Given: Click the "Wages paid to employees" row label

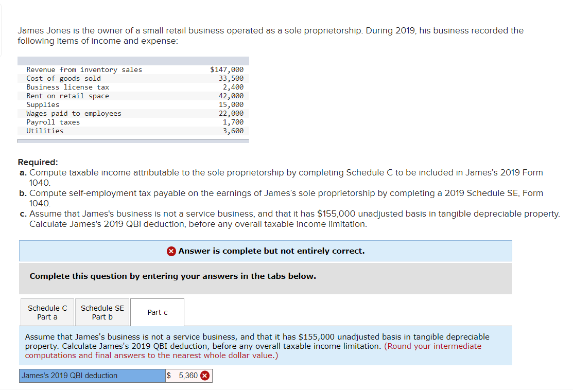Looking at the screenshot, I should tap(74, 114).
